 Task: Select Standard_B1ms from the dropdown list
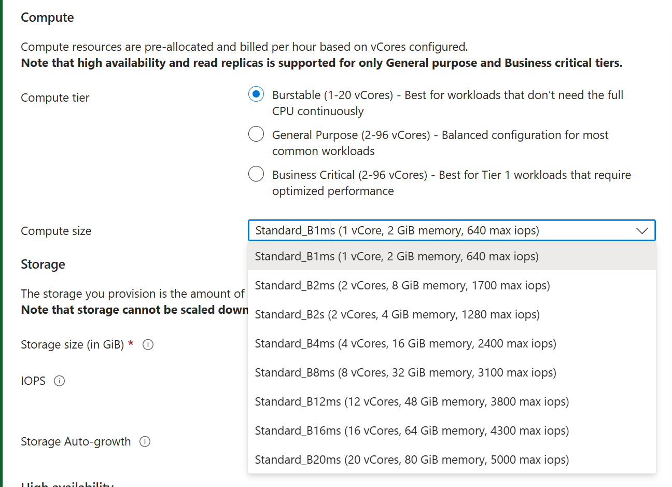(396, 256)
